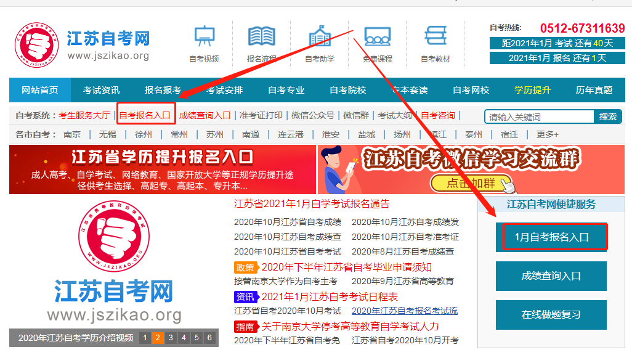Viewport: 632px width, 355px height.
Task: Open 专本套读 in navigation bar
Action: (x=410, y=90)
